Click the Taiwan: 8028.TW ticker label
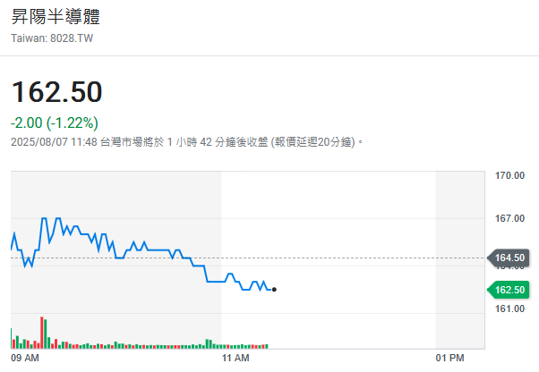Image resolution: width=539 pixels, height=372 pixels. tap(52, 38)
